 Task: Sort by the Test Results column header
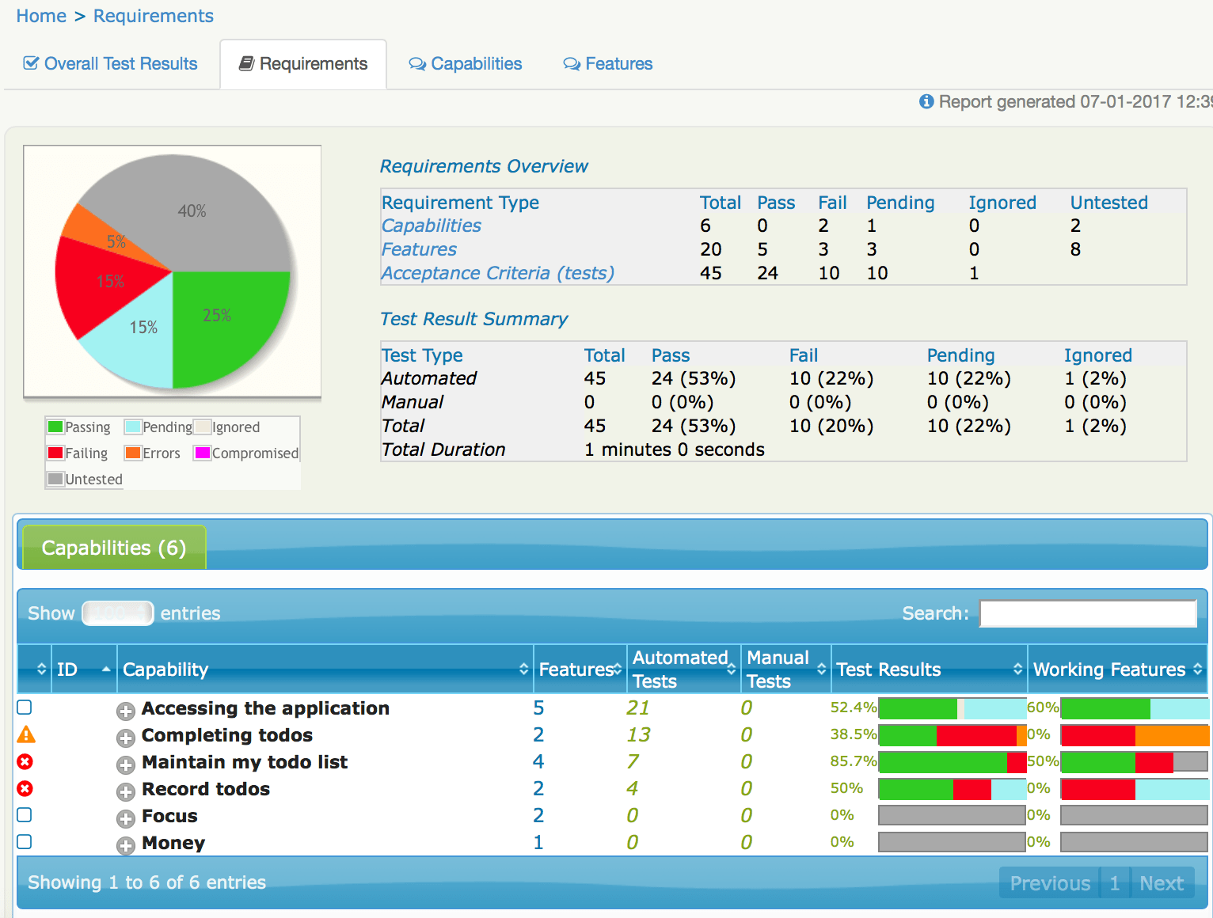click(1017, 670)
